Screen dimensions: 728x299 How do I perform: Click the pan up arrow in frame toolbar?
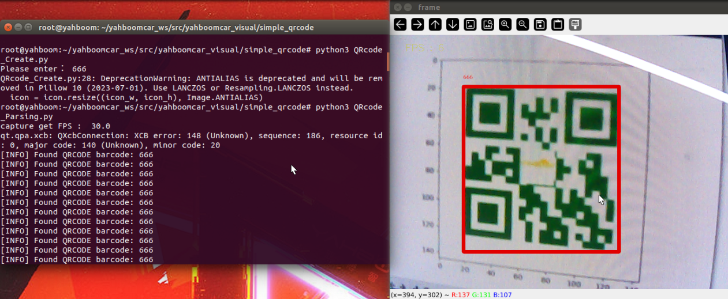[435, 24]
